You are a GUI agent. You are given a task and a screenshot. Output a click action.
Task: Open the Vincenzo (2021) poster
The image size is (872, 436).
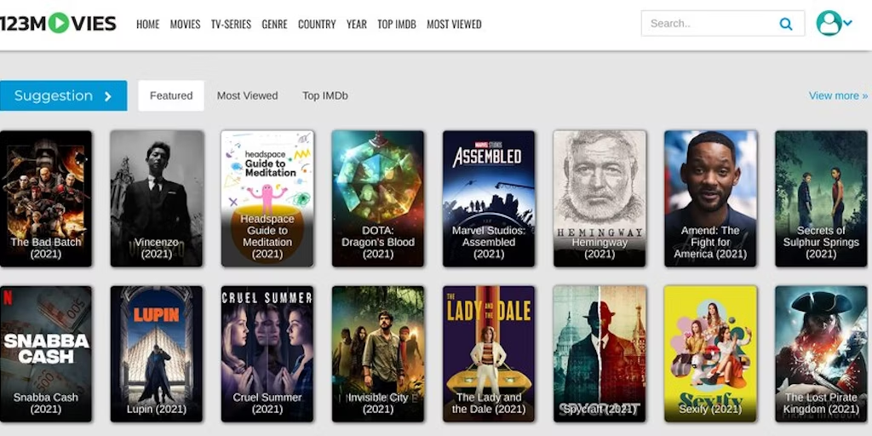click(157, 198)
